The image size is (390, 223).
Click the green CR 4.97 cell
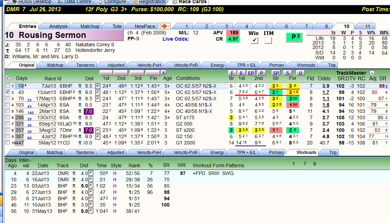233,39
